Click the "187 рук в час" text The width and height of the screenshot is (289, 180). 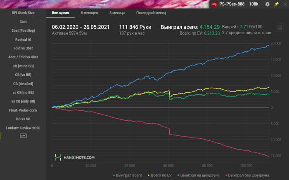click(x=132, y=33)
